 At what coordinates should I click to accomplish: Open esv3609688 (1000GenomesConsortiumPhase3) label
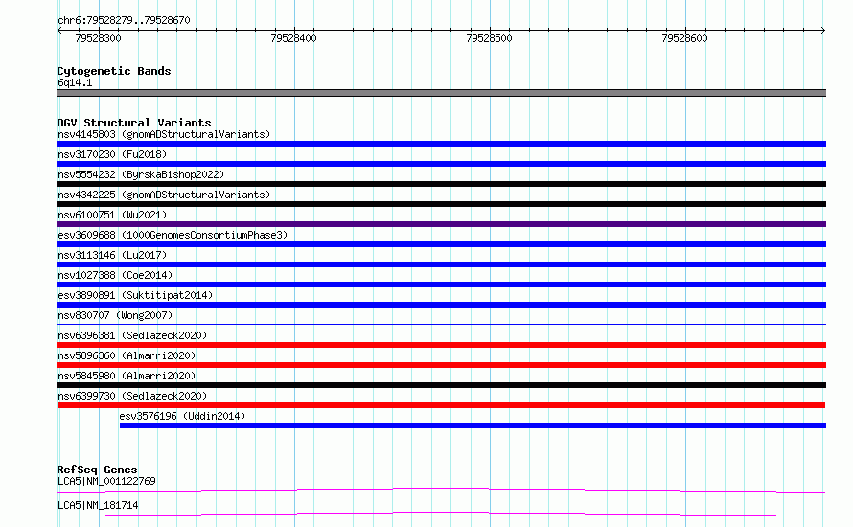click(173, 235)
